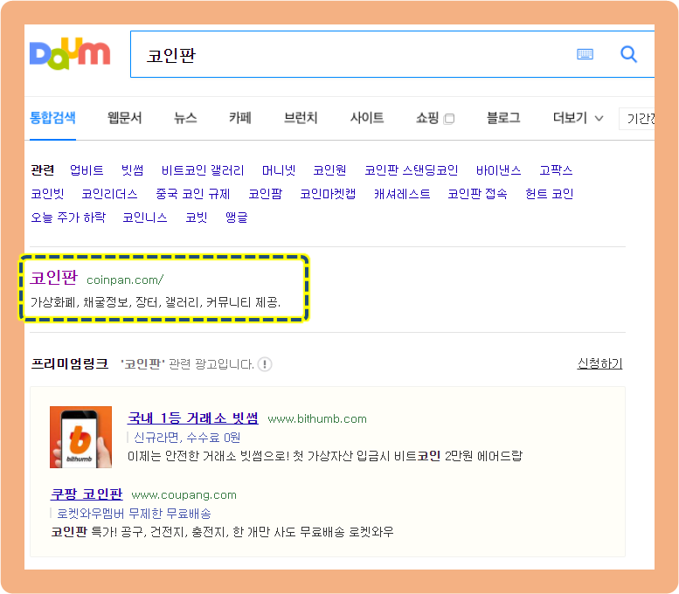Open ad title 쿠팡 코인판
679x594 pixels.
[87, 494]
